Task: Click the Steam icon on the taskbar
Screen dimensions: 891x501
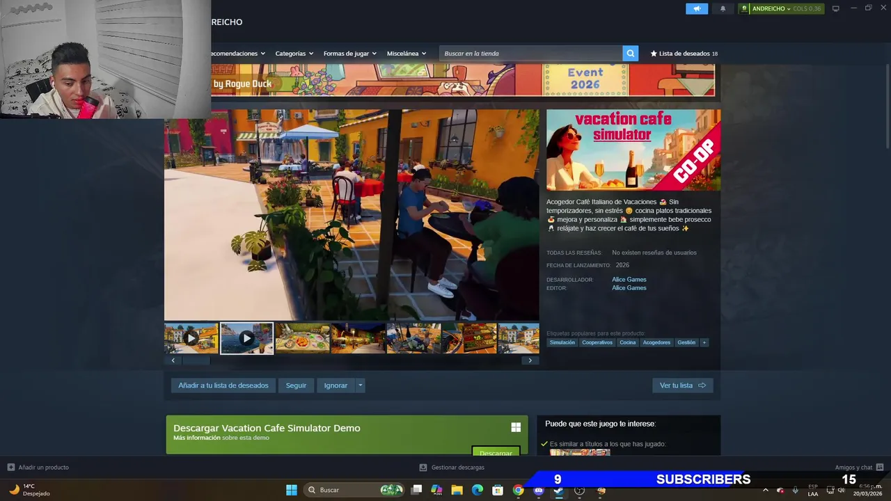Action: pyautogui.click(x=558, y=490)
